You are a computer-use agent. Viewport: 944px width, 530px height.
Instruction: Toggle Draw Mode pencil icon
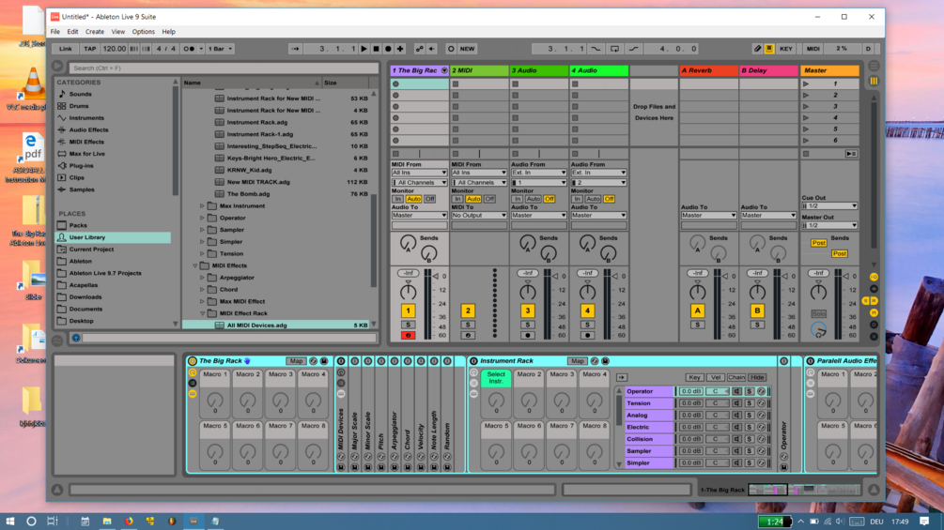(x=757, y=49)
